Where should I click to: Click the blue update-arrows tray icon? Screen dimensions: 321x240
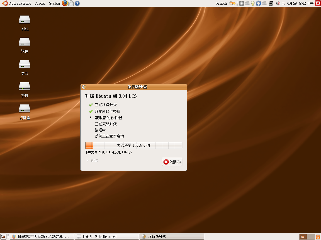click(259, 3)
